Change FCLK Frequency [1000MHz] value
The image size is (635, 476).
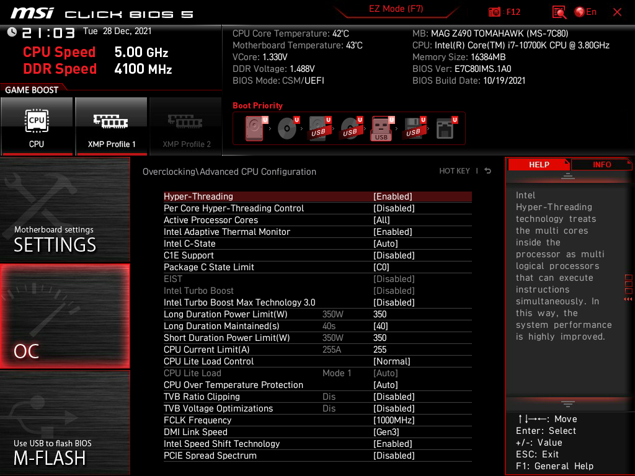tap(317, 420)
